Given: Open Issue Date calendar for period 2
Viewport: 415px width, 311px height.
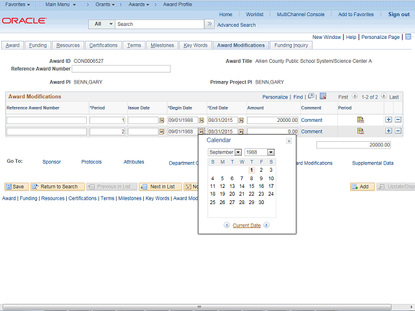Looking at the screenshot, I should [161, 132].
